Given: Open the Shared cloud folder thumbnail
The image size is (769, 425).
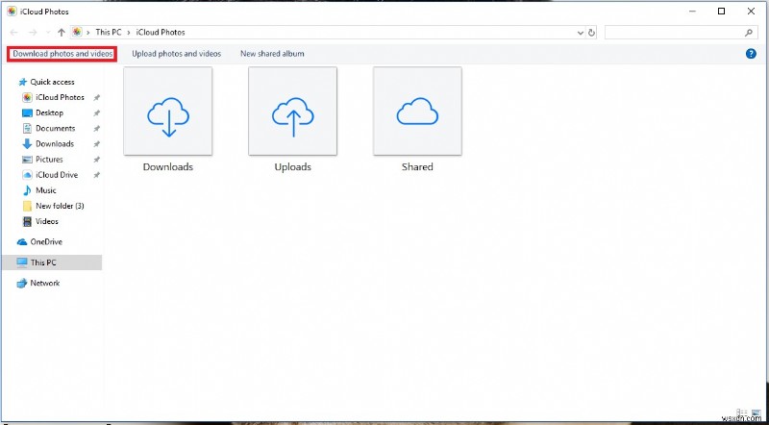Looking at the screenshot, I should click(417, 111).
